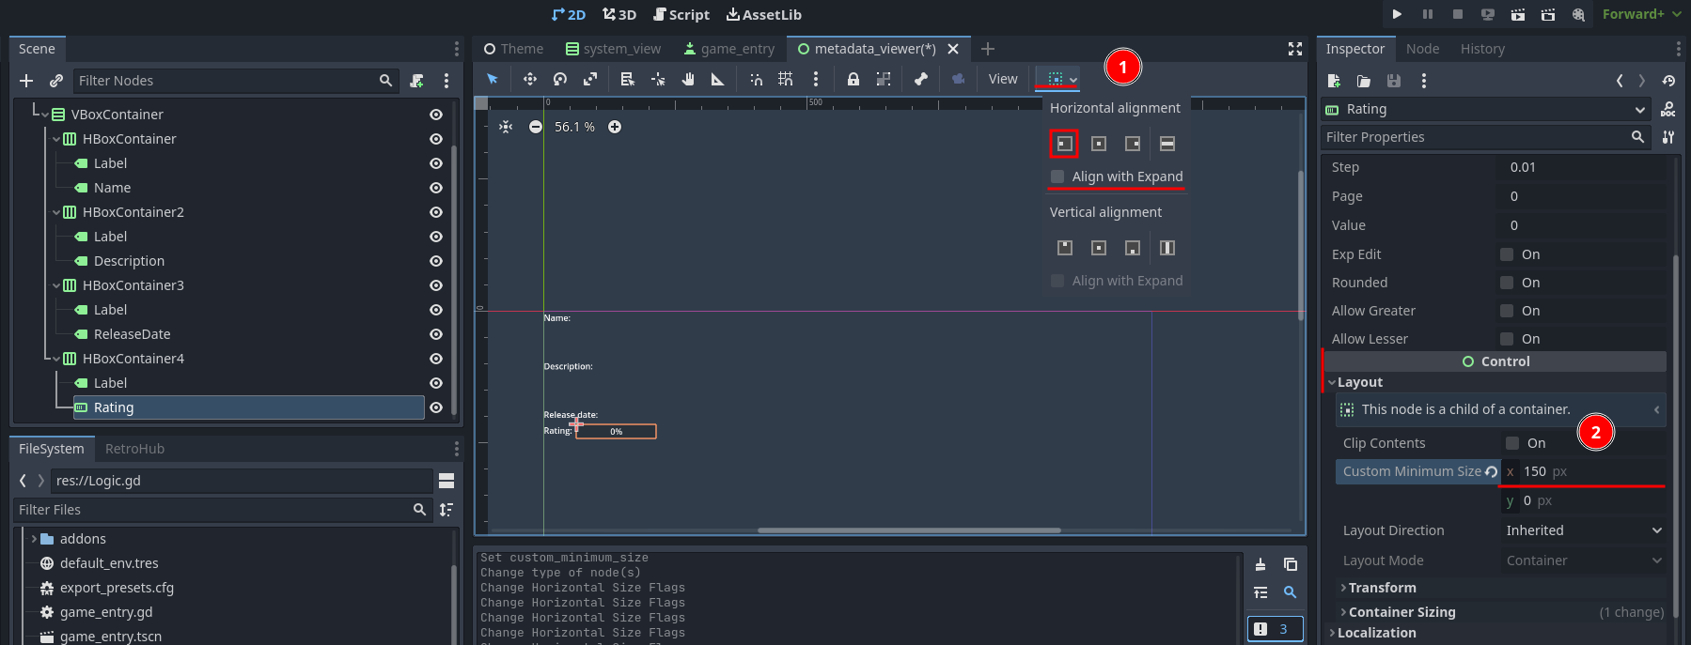Enable Allow Greater option

tap(1507, 311)
